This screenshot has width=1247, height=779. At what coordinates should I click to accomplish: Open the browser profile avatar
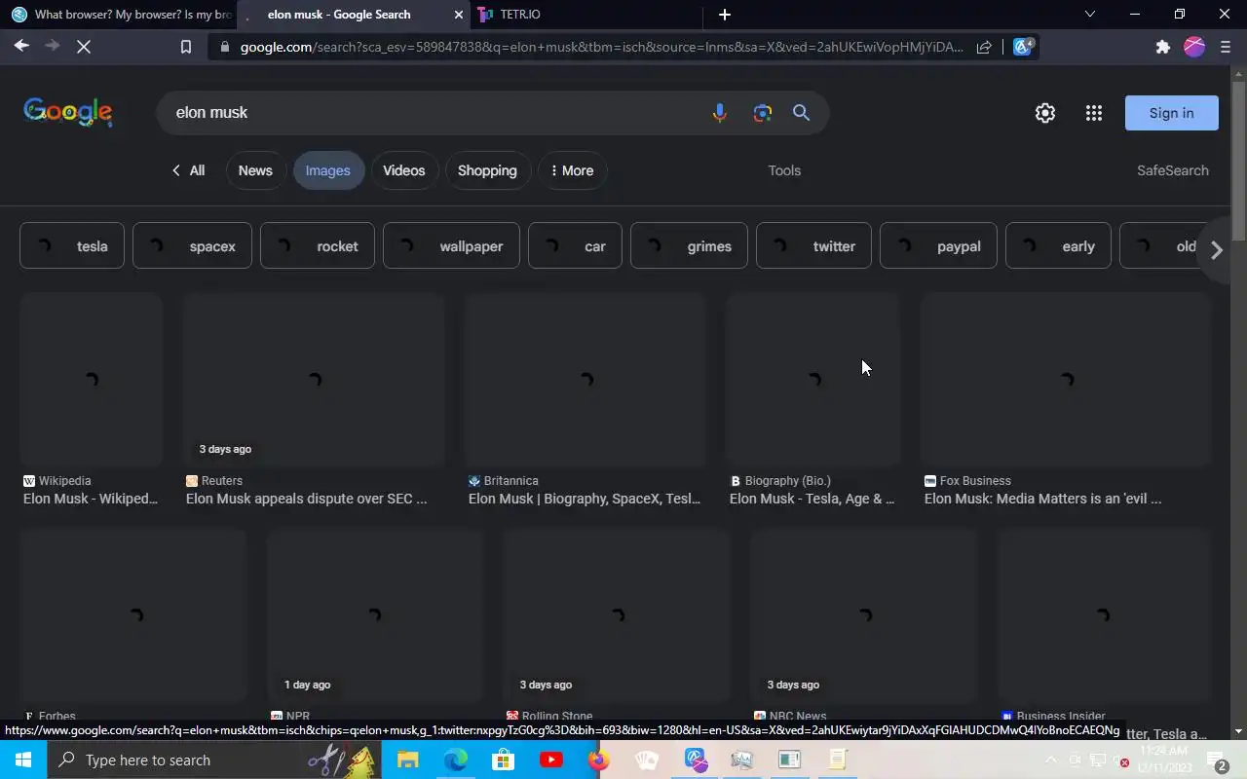pos(1194,47)
